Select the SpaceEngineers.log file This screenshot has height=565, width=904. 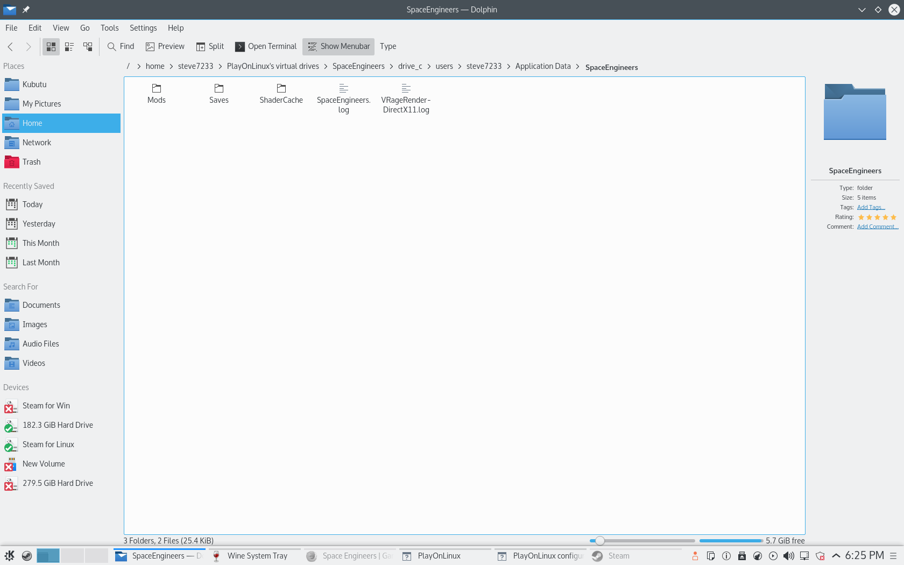pyautogui.click(x=344, y=98)
